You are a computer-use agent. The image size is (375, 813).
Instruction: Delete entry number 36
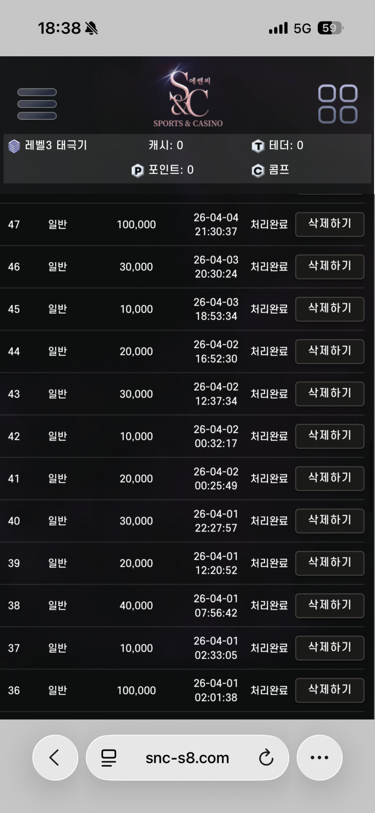(x=330, y=690)
